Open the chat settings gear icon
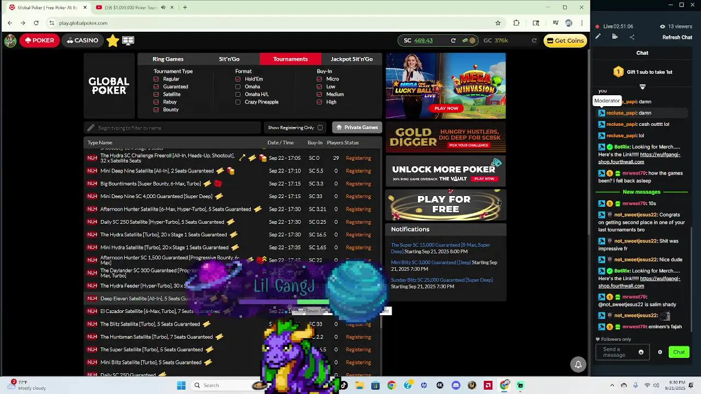This screenshot has height=394, width=701. point(660,352)
